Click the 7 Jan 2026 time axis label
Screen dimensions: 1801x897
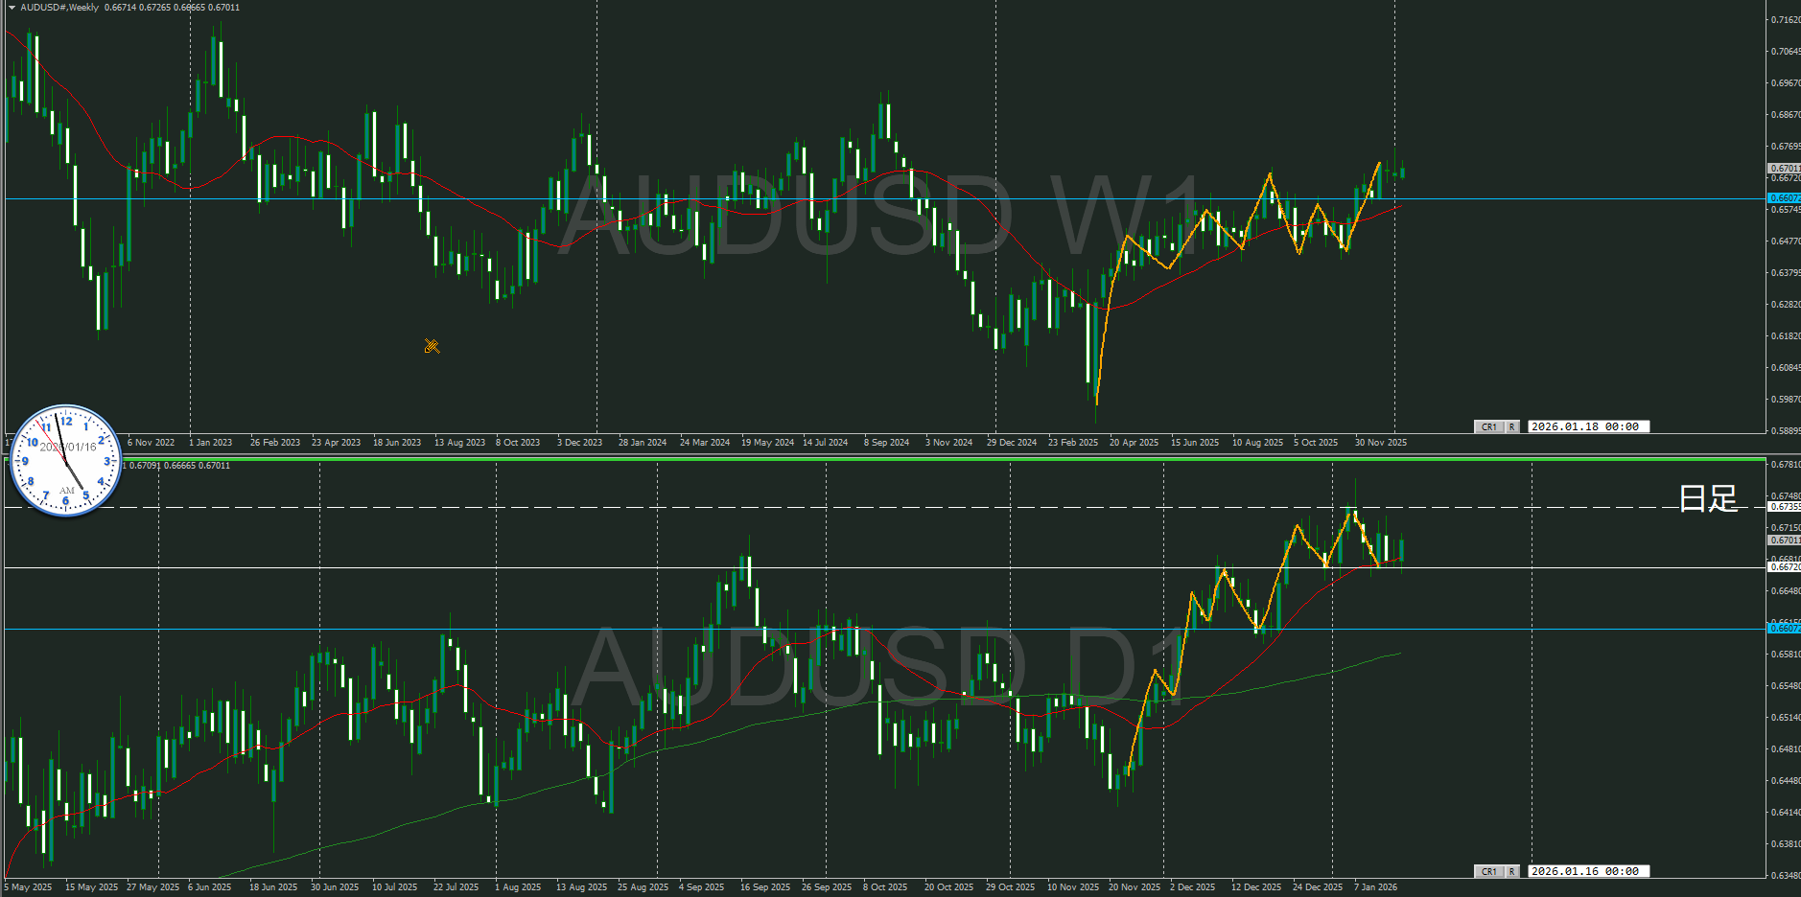click(x=1375, y=887)
